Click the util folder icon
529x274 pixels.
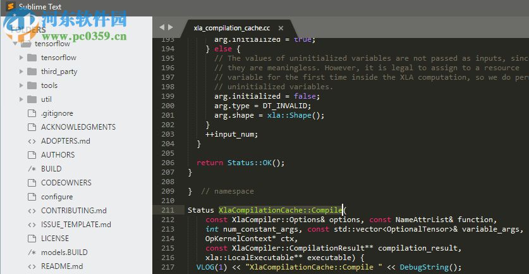[32, 99]
